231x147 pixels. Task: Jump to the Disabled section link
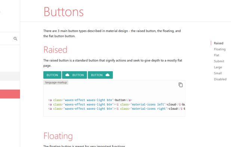(x=220, y=79)
